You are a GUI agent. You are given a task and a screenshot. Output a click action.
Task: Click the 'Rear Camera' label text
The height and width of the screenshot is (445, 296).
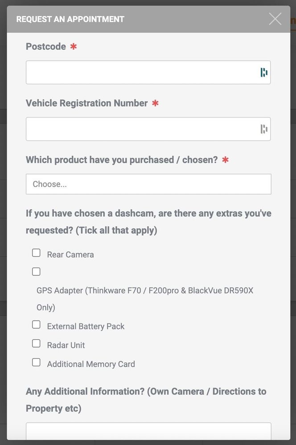tap(70, 255)
